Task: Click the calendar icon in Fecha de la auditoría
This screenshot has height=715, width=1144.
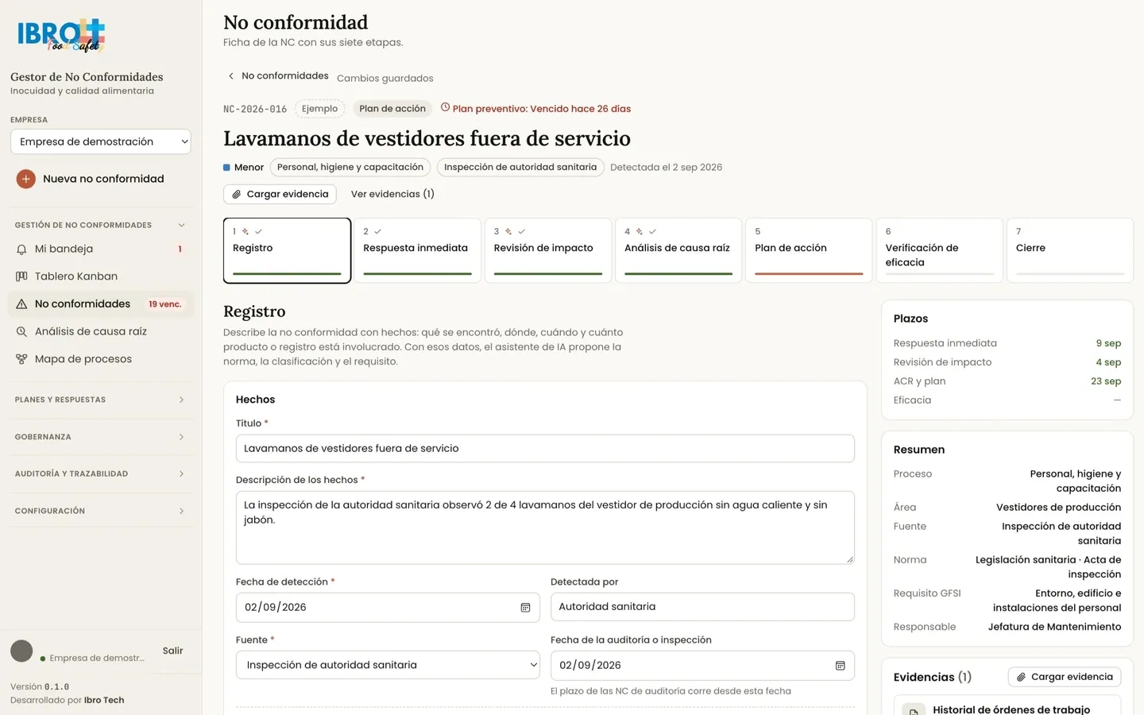Action: 840,666
